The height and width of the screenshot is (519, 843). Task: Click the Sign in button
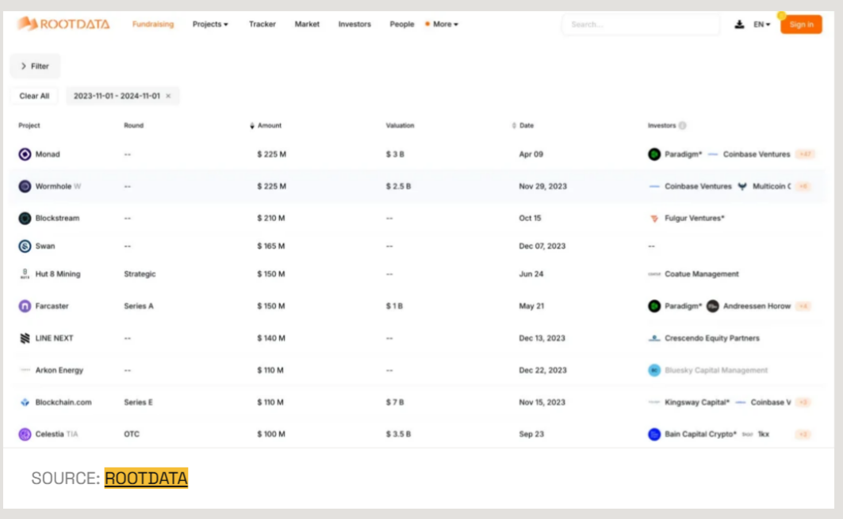[801, 25]
